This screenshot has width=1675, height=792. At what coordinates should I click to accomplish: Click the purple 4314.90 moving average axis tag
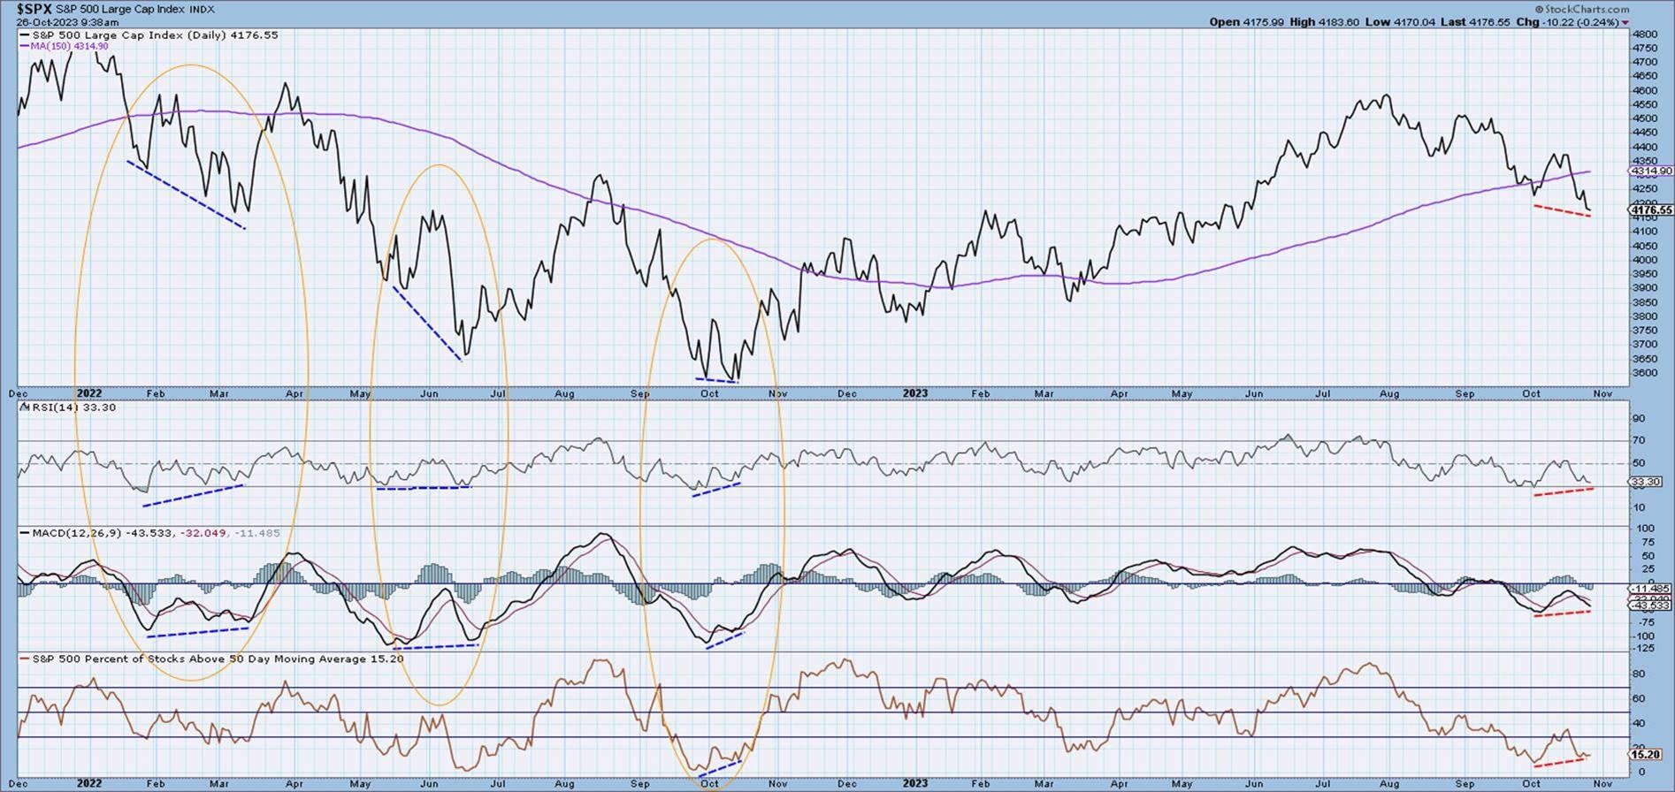click(1650, 171)
